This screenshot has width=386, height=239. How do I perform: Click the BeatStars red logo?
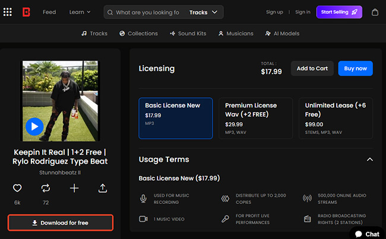tap(27, 12)
